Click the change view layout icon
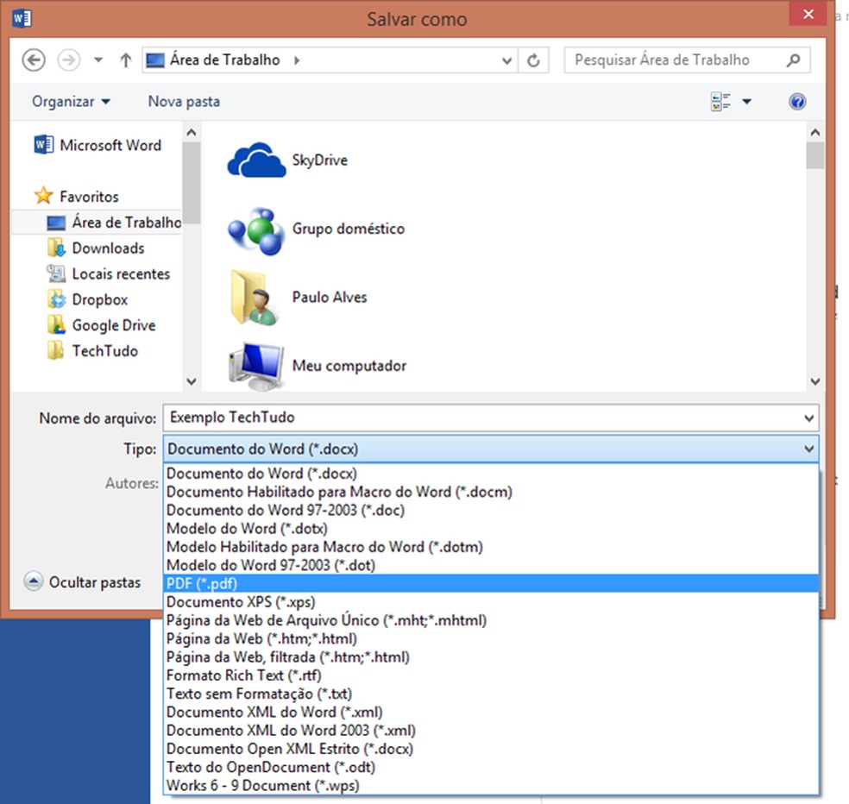 (x=721, y=102)
